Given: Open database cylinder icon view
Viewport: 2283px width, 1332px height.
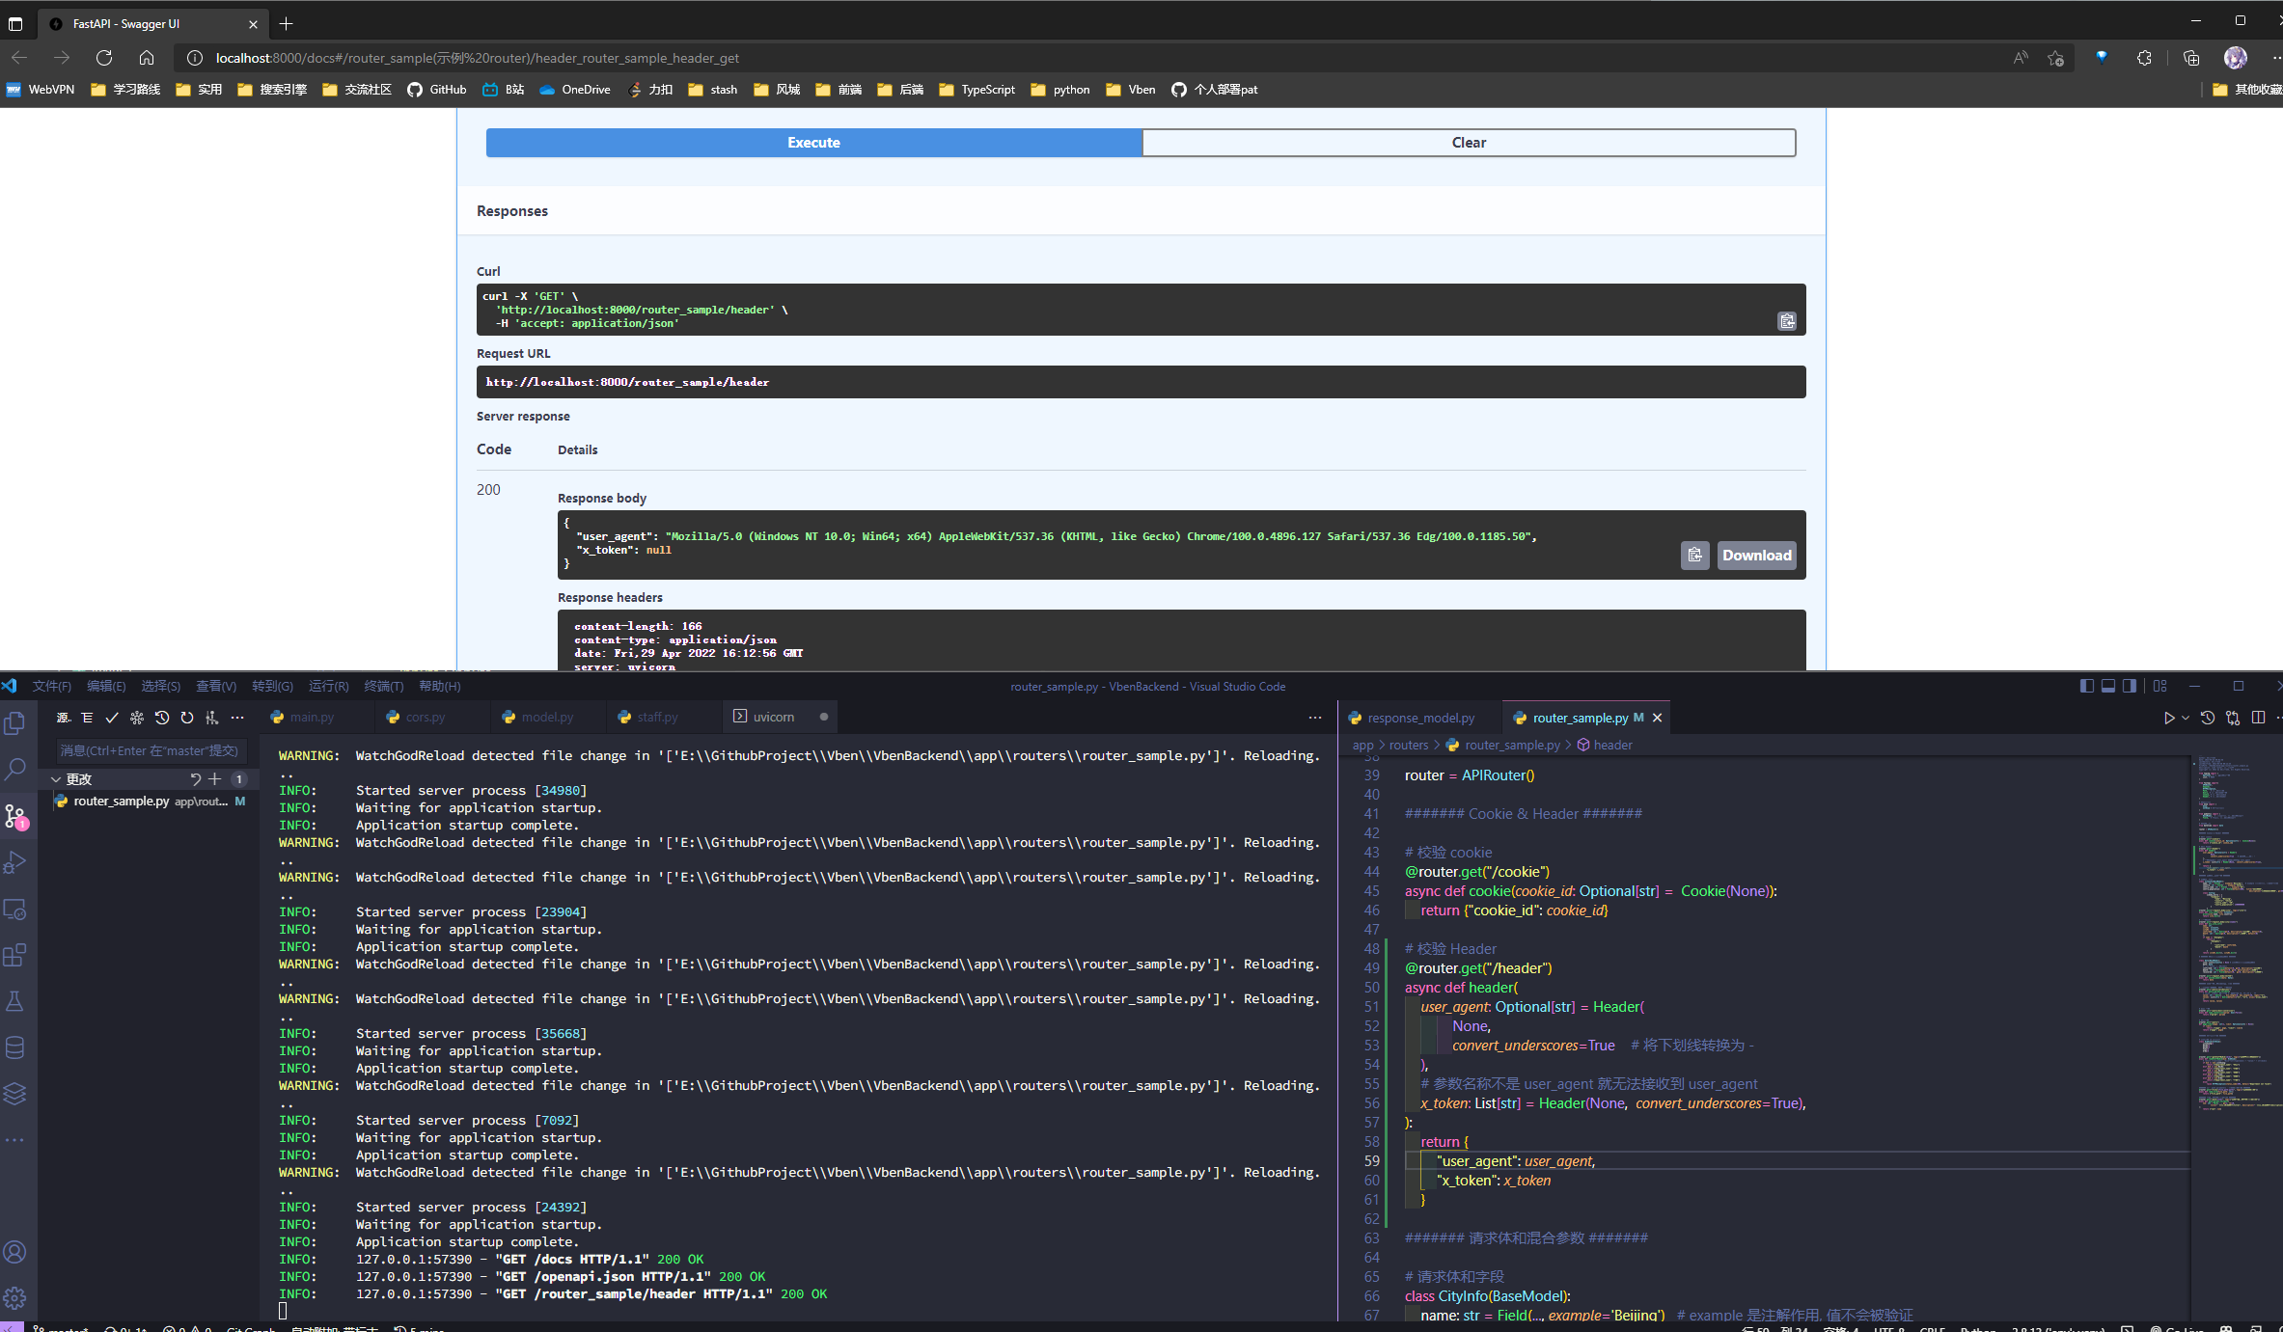Looking at the screenshot, I should click(15, 1047).
